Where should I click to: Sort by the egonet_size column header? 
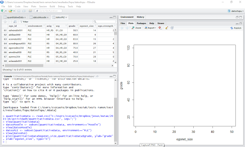(88, 26)
